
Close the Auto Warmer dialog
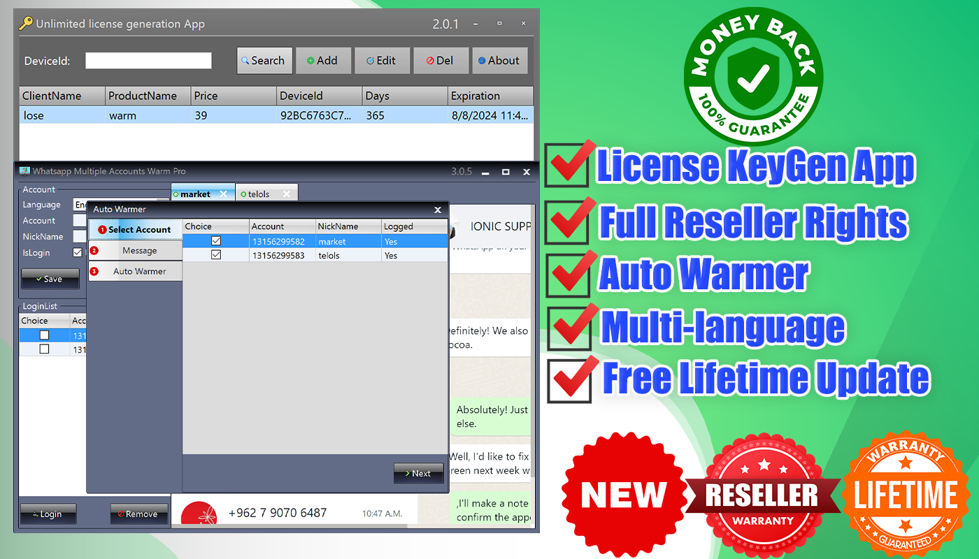tap(438, 210)
